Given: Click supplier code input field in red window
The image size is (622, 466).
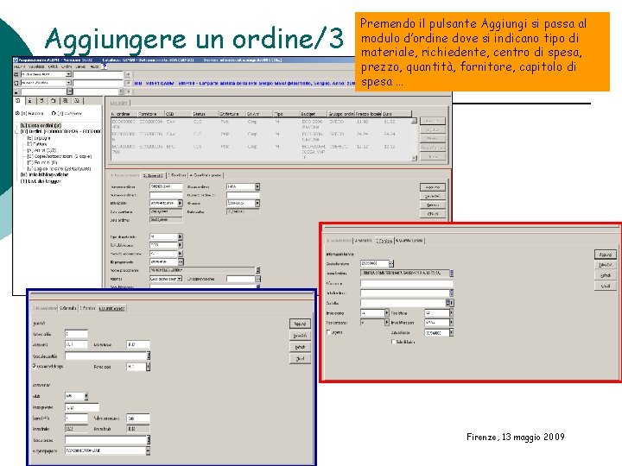Looking at the screenshot, I should (374, 263).
